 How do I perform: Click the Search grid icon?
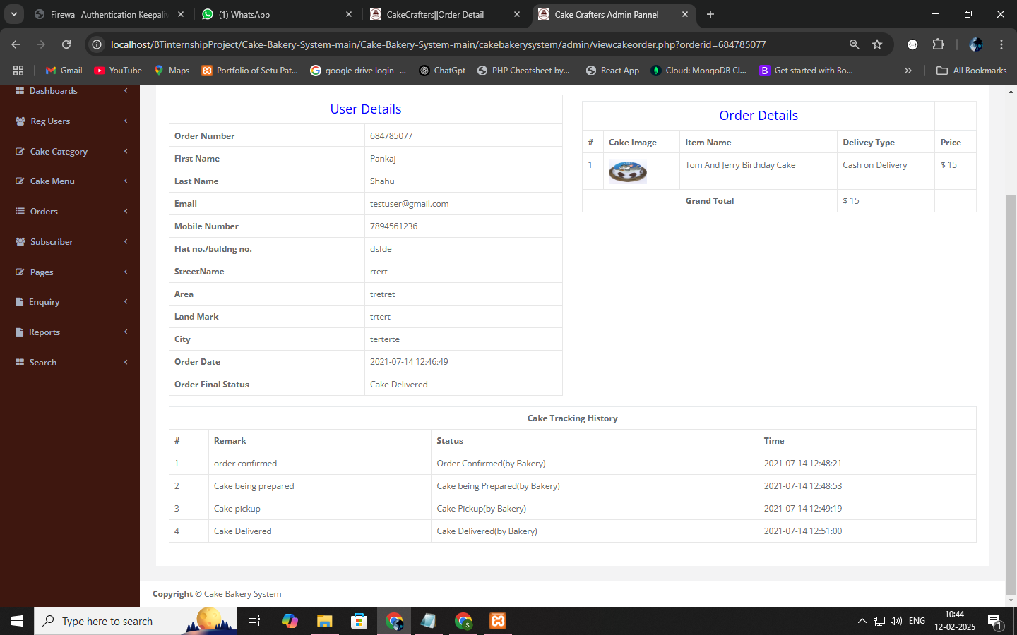pyautogui.click(x=20, y=363)
